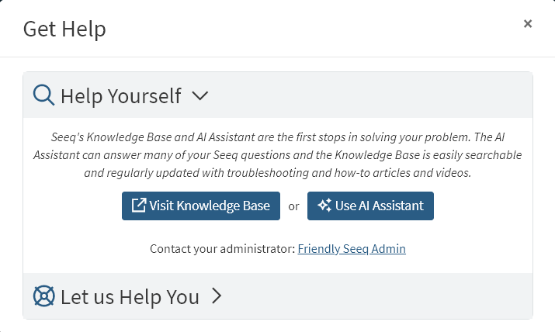Click the 'Contact your administrator:' label

[x=222, y=249]
